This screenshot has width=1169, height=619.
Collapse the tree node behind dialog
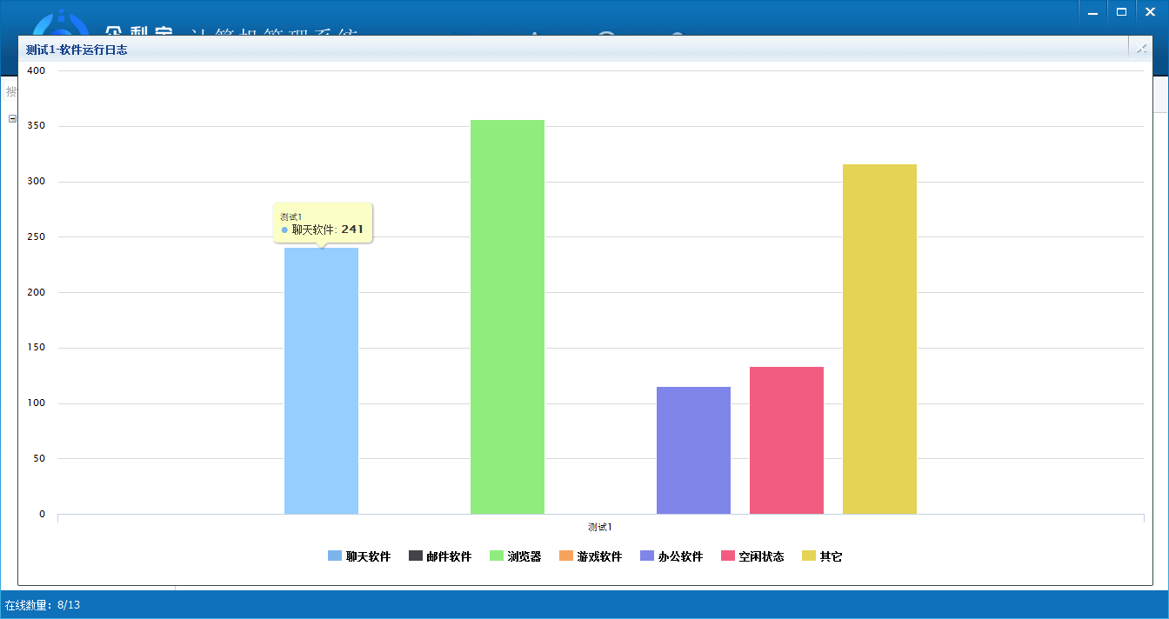12,118
